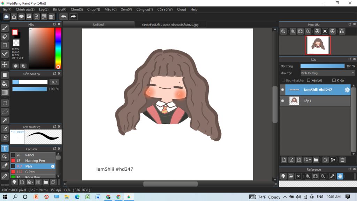
Task: Click the export/share icon in top toolbar
Action: (14, 17)
